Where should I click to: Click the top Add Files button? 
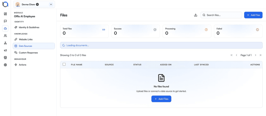pos(253,15)
